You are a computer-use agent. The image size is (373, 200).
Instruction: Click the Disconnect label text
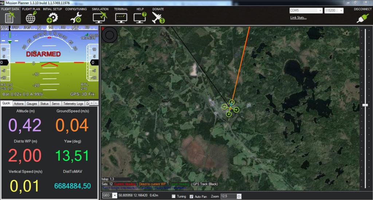pyautogui.click(x=362, y=9)
